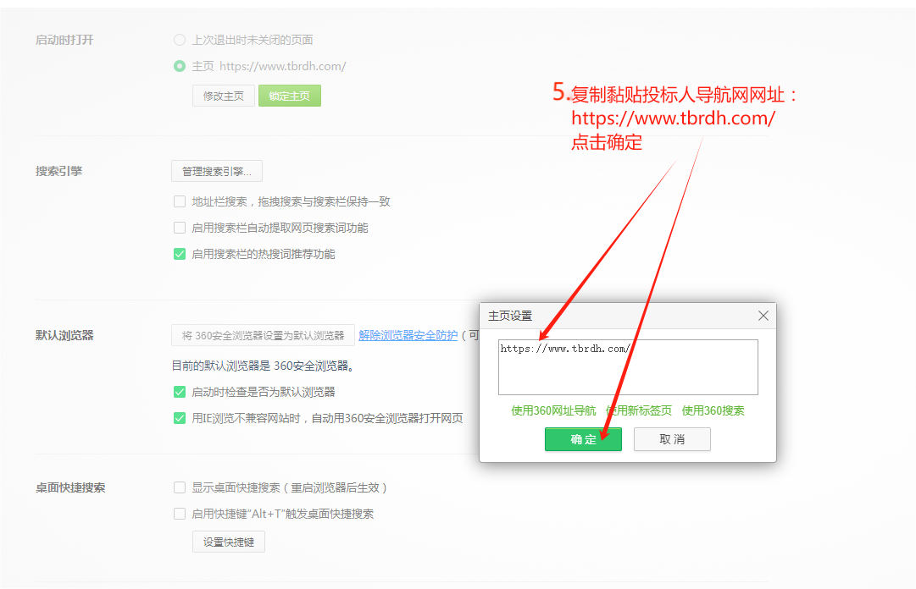Viewport: 916px width, 589px height.
Task: Close the '主页设置' dialog with the X icon
Action: [763, 316]
